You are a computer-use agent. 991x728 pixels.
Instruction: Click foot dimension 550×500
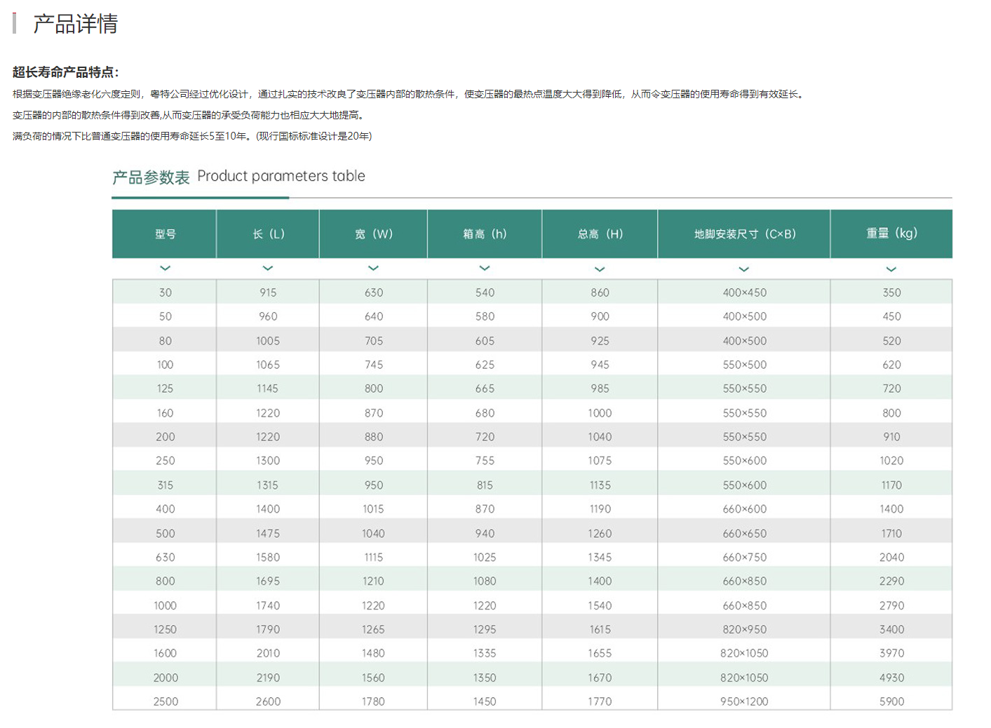[x=744, y=365]
